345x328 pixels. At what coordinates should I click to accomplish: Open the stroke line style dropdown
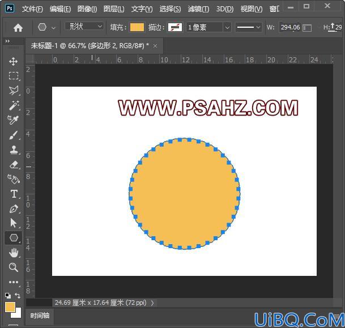248,28
